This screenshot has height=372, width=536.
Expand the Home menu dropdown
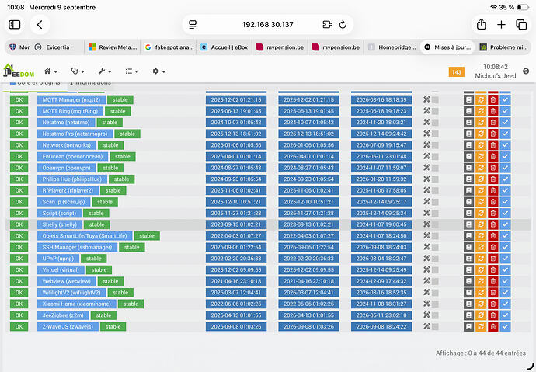click(50, 71)
